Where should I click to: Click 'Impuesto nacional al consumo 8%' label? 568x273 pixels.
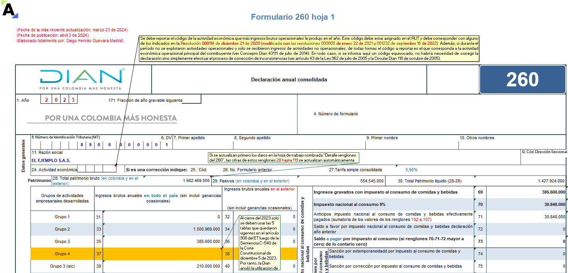pyautogui.click(x=350, y=204)
